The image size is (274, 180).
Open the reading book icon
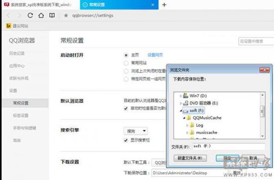click(52, 16)
